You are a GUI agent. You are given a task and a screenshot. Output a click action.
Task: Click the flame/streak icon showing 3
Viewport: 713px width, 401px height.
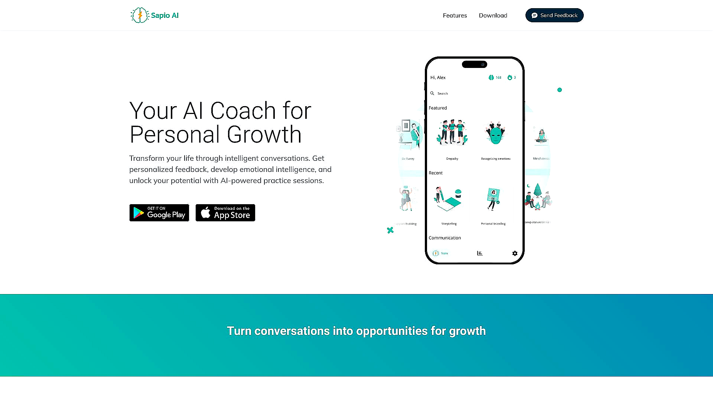pos(509,77)
